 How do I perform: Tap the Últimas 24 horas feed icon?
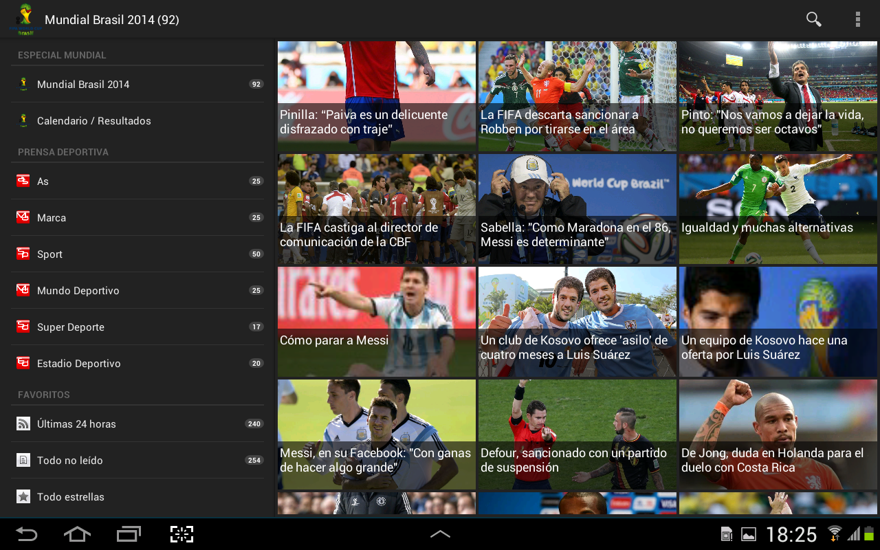23,423
